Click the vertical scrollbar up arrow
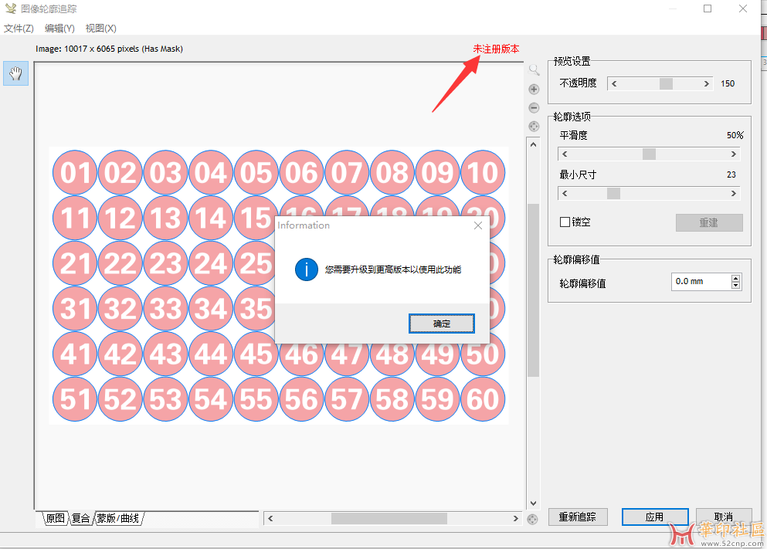 (533, 144)
